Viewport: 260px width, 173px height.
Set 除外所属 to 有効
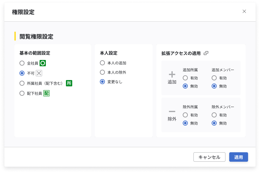coord(185,115)
